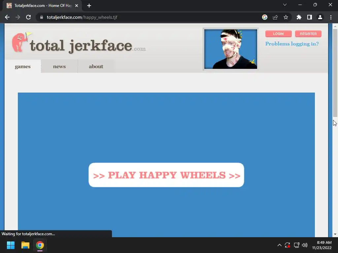Select the Totaljerkface.com browser tab
This screenshot has width=338, height=253.
[43, 6]
